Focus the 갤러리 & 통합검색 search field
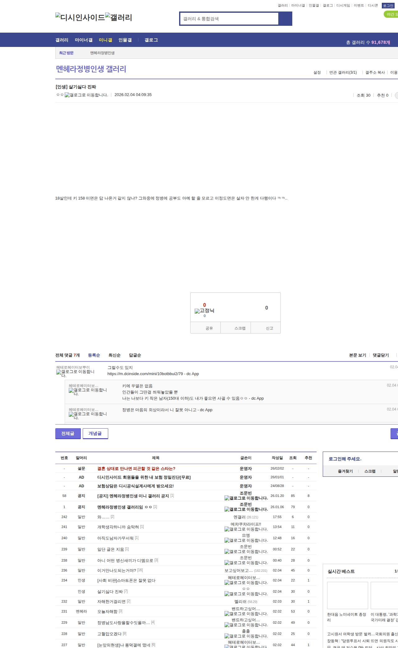The height and width of the screenshot is (648, 398). point(229,19)
